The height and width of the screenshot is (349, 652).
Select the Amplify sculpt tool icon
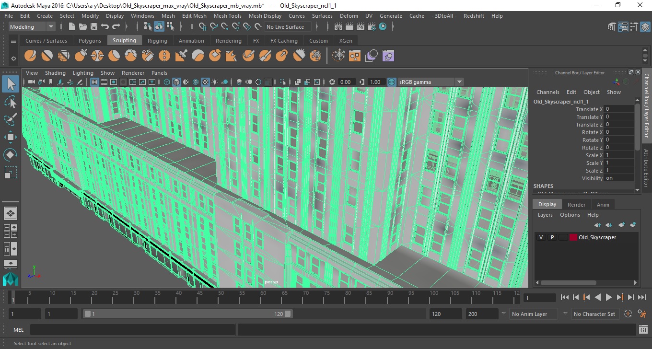pyautogui.click(x=299, y=56)
